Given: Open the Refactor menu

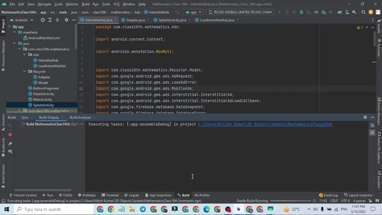Looking at the screenshot, I should (x=72, y=4).
